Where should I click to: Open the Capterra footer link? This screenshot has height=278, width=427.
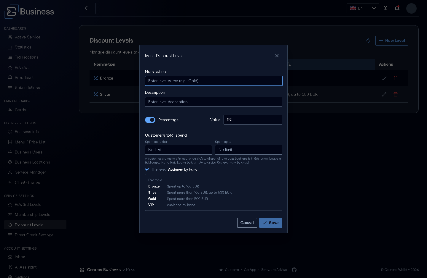pyautogui.click(x=232, y=270)
